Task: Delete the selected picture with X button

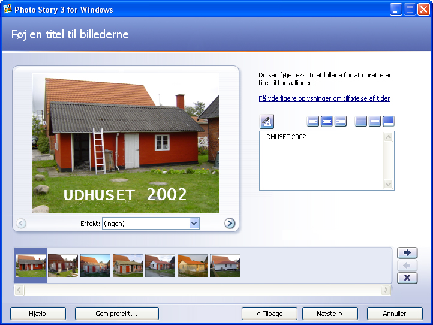Action: [x=407, y=278]
